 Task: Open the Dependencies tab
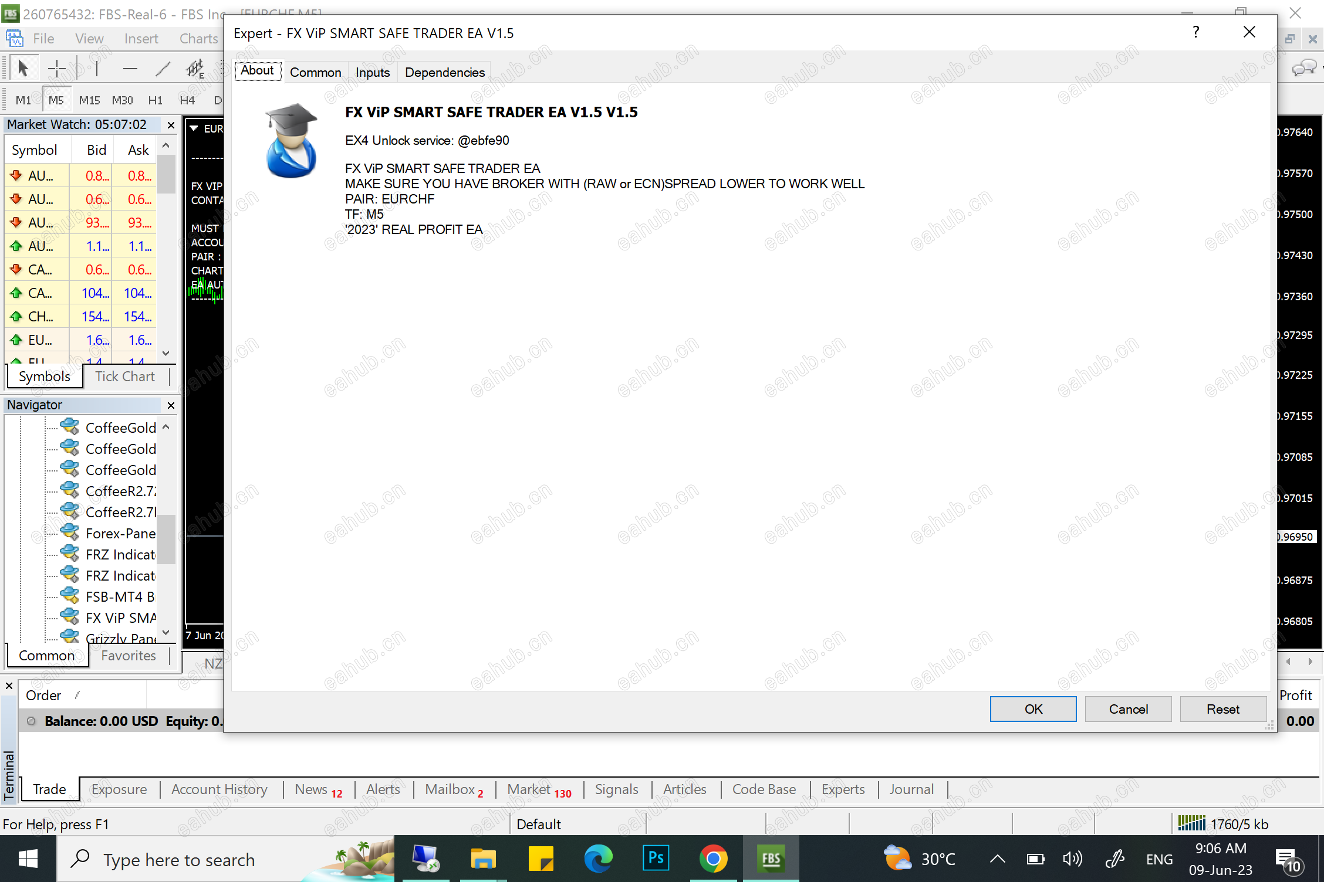pos(445,72)
